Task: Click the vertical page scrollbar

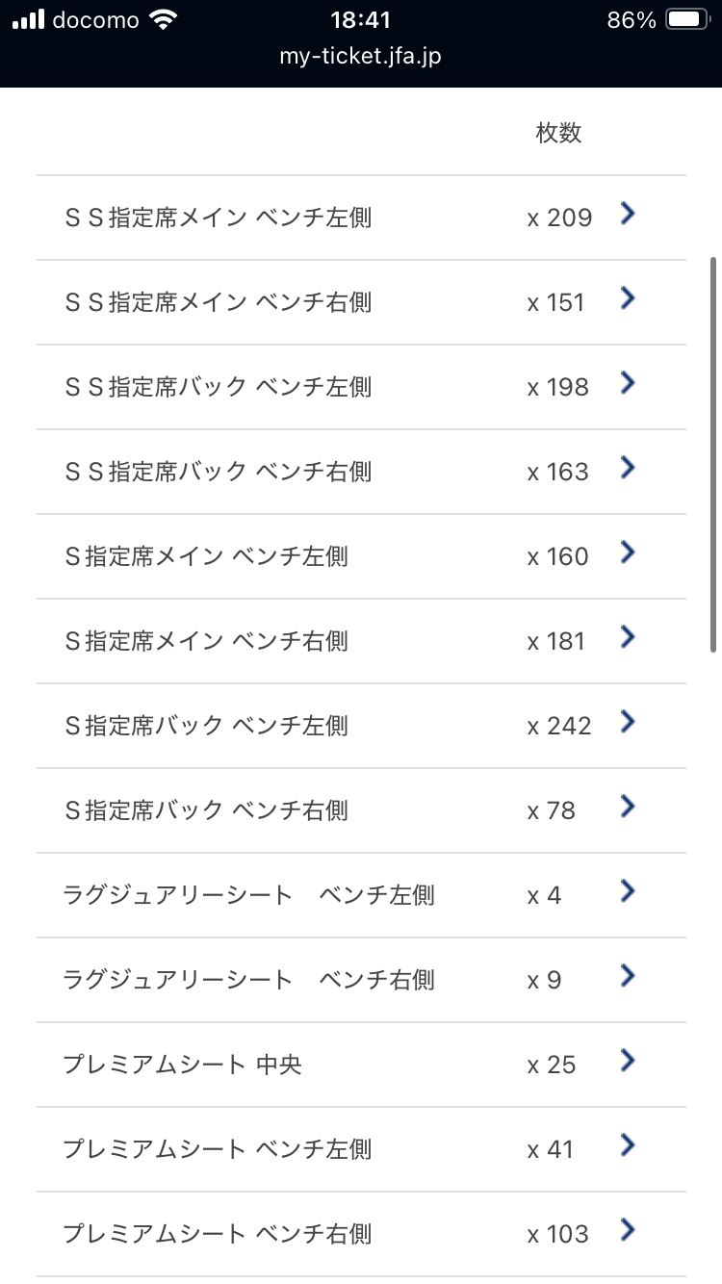Action: pos(713,454)
